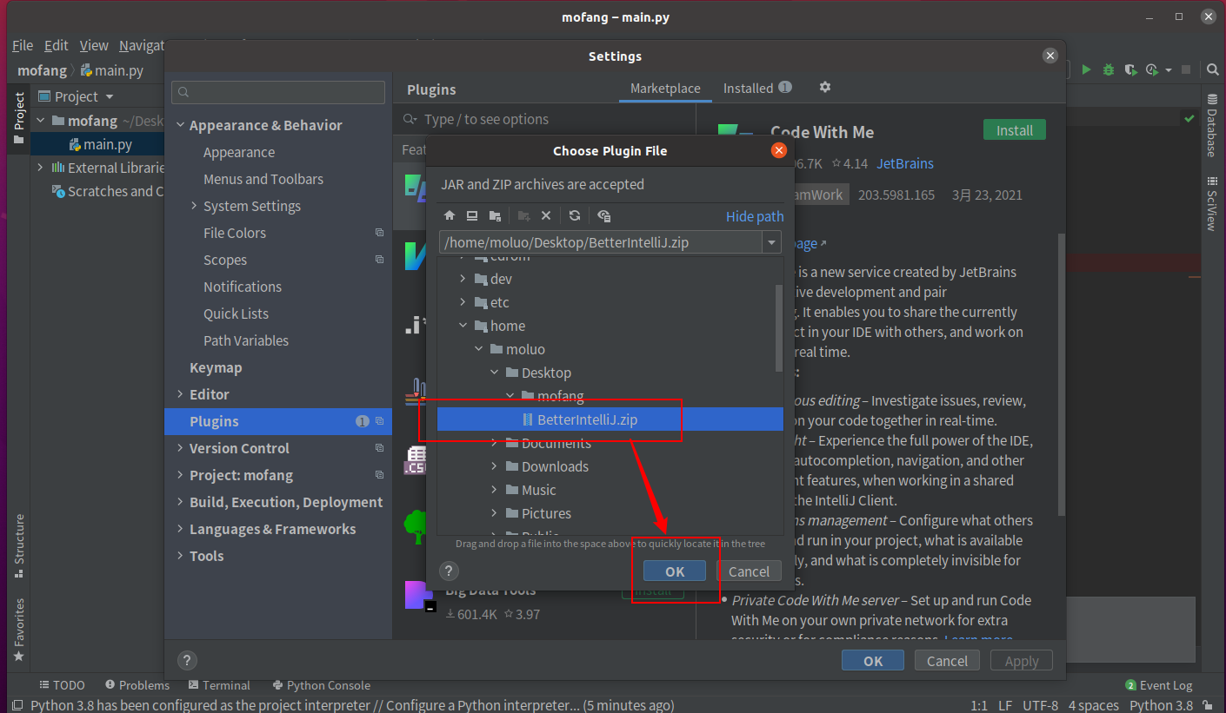
Task: Collapse Appearance & Behavior settings group
Action: 180,125
